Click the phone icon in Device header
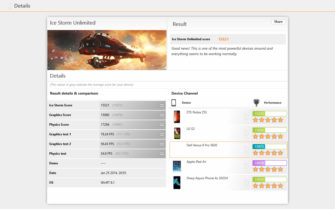Screen dimensions: 335x209 pyautogui.click(x=174, y=103)
